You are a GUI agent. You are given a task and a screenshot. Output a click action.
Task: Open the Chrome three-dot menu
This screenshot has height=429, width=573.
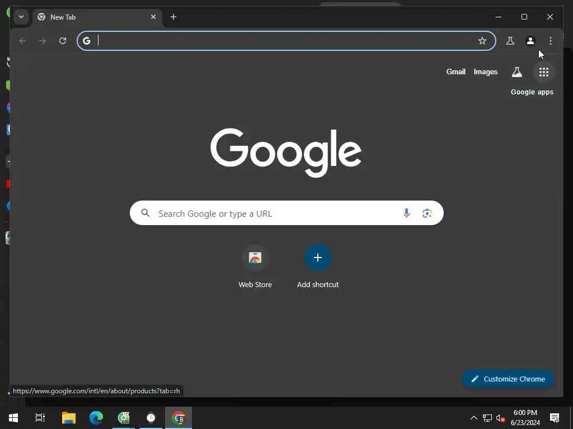551,40
